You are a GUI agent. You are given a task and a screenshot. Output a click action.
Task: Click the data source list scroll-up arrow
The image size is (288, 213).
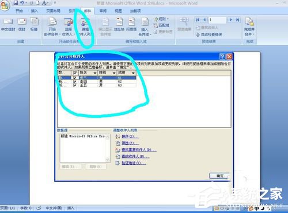[x=108, y=137]
